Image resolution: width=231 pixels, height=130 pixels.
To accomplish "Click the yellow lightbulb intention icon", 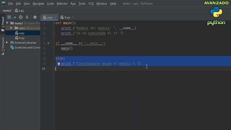I will (x=59, y=64).
